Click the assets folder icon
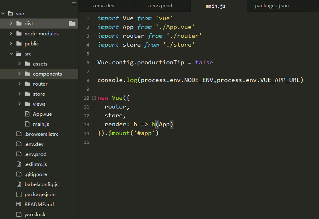 coord(27,64)
